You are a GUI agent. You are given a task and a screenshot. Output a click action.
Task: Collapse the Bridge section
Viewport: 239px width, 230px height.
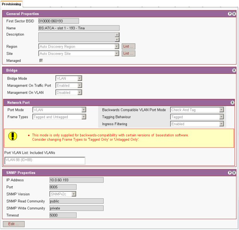pos(234,71)
